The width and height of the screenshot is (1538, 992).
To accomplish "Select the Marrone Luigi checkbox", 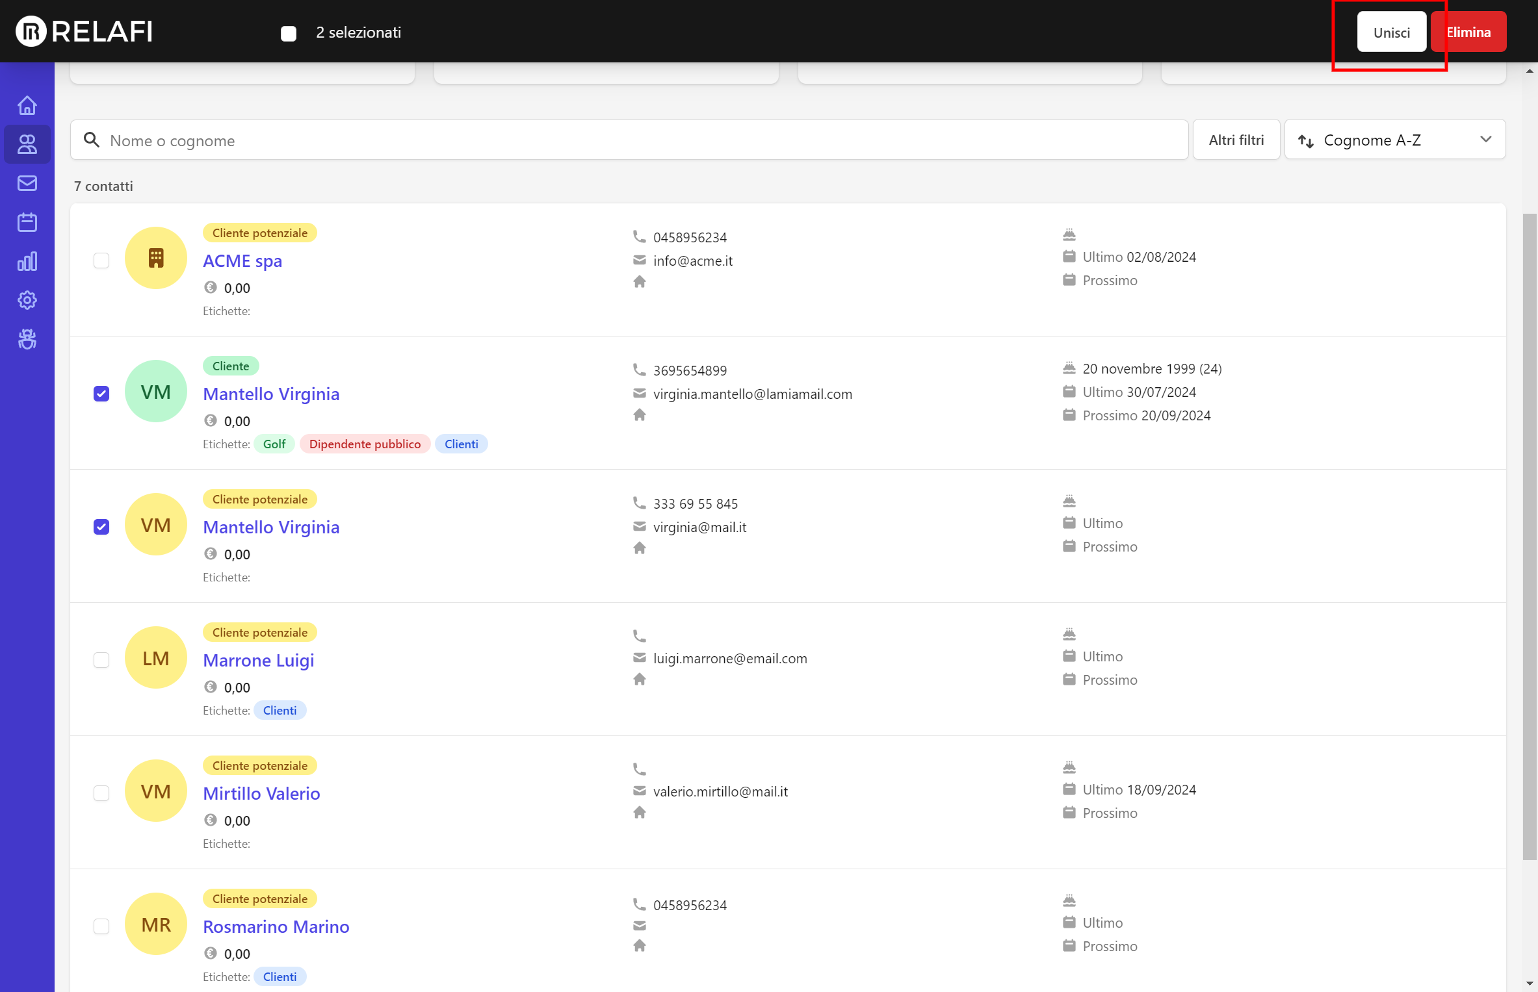I will coord(101,660).
